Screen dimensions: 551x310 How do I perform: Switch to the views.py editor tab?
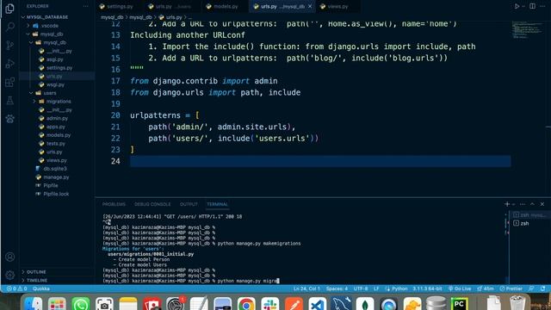point(337,6)
